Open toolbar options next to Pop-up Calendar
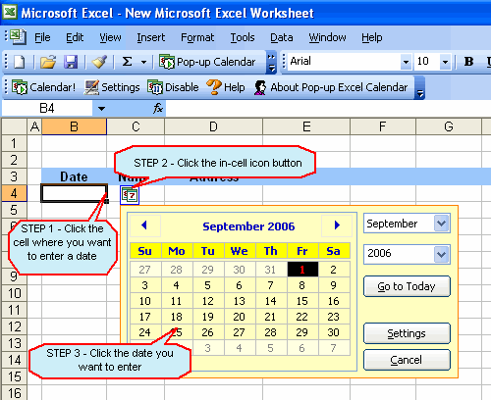The image size is (491, 400). (x=271, y=63)
